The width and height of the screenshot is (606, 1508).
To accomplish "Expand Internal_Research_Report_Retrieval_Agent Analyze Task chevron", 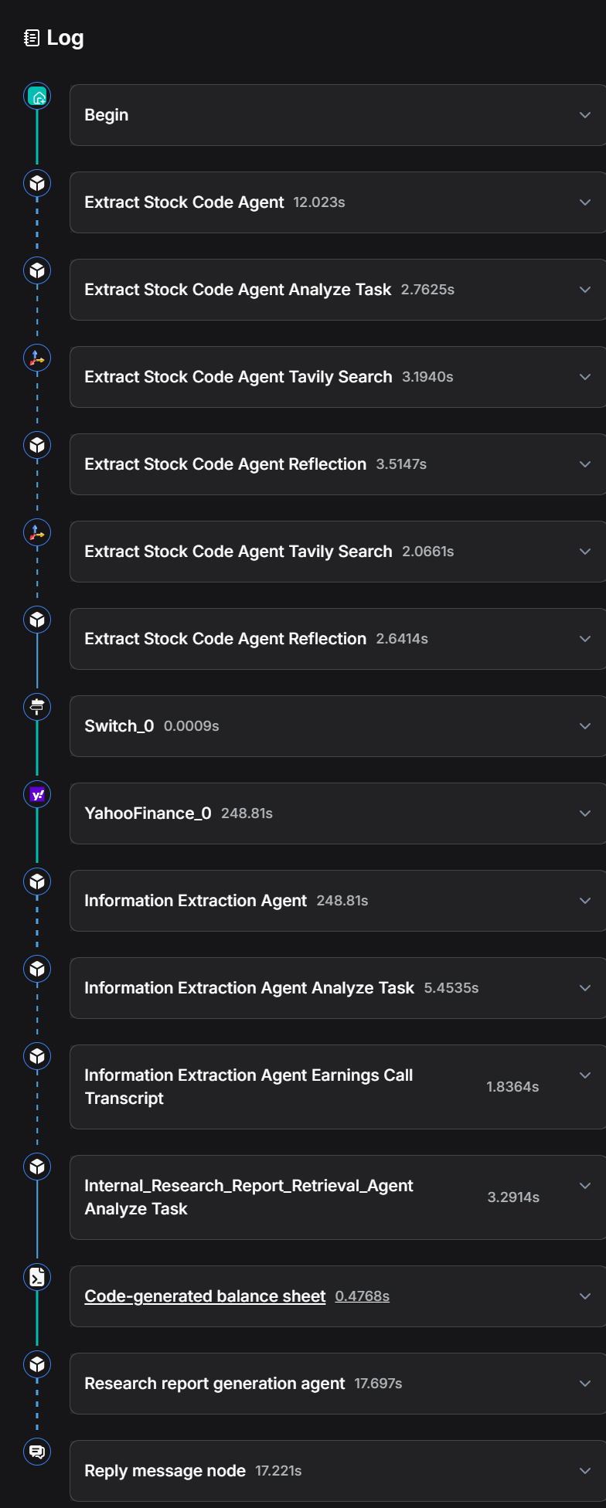I will pos(585,1186).
